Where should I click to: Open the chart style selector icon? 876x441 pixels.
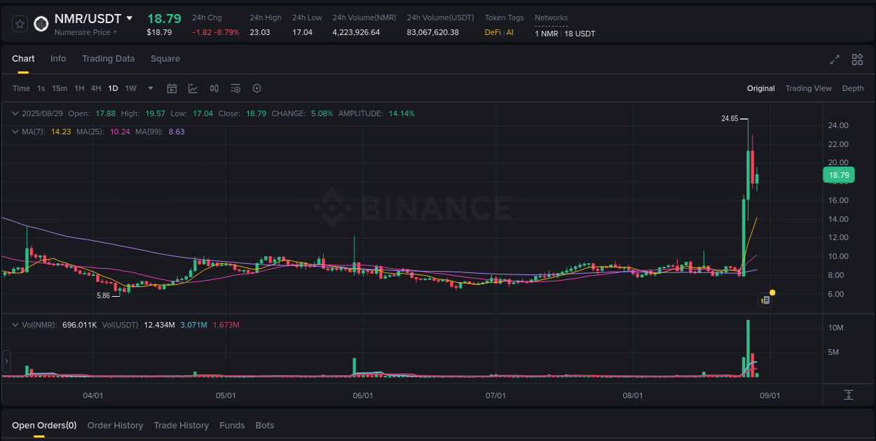(193, 88)
